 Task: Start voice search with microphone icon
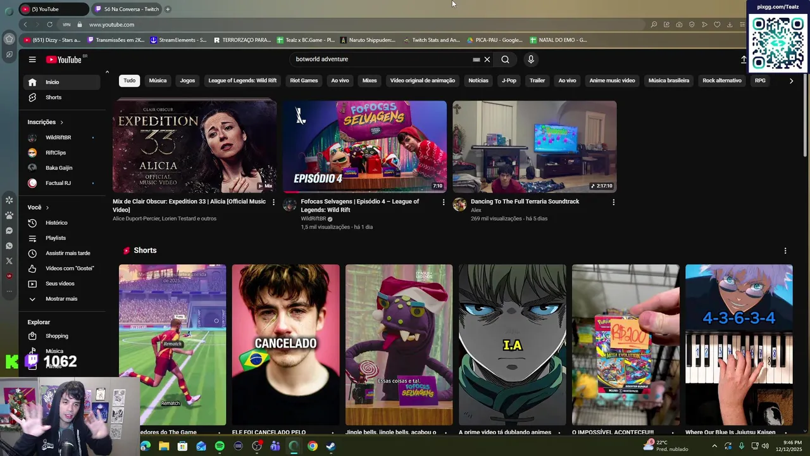[x=531, y=60]
